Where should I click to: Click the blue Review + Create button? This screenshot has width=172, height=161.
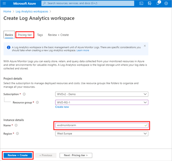pos(18,155)
